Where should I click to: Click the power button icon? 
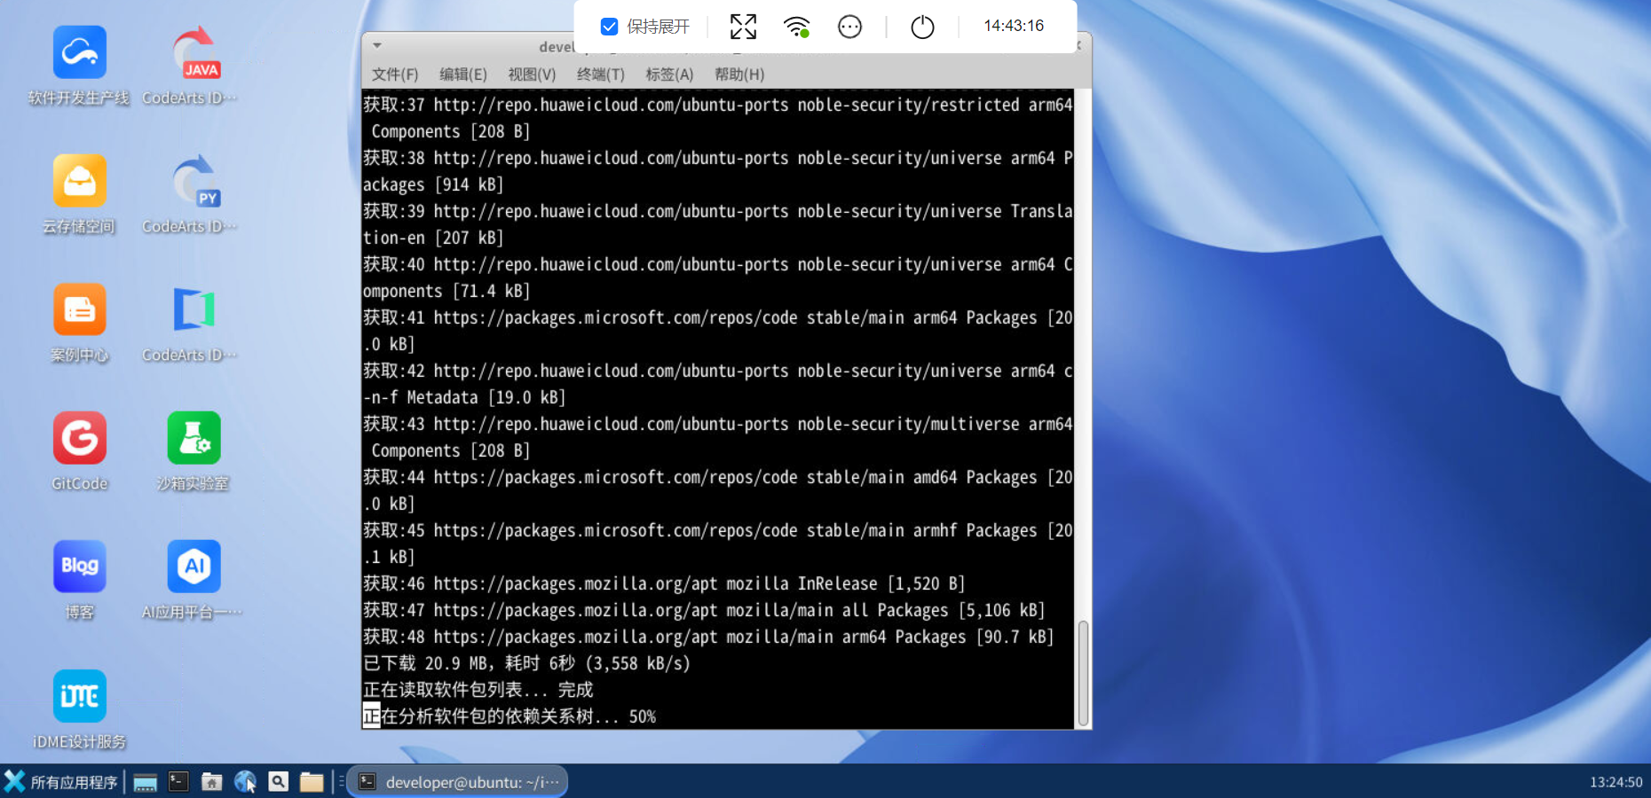point(922,27)
